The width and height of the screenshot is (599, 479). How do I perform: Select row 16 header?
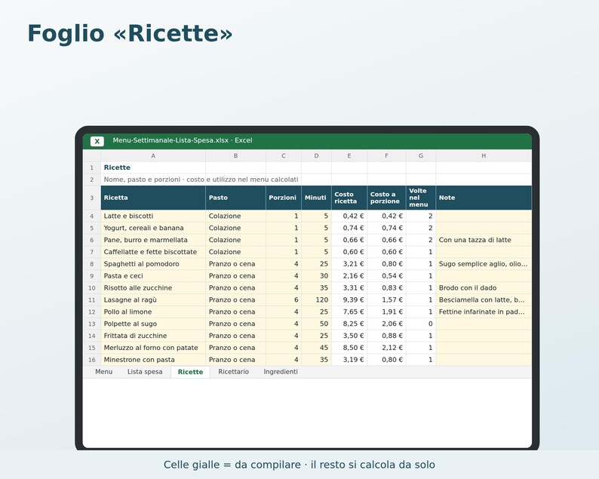click(92, 360)
